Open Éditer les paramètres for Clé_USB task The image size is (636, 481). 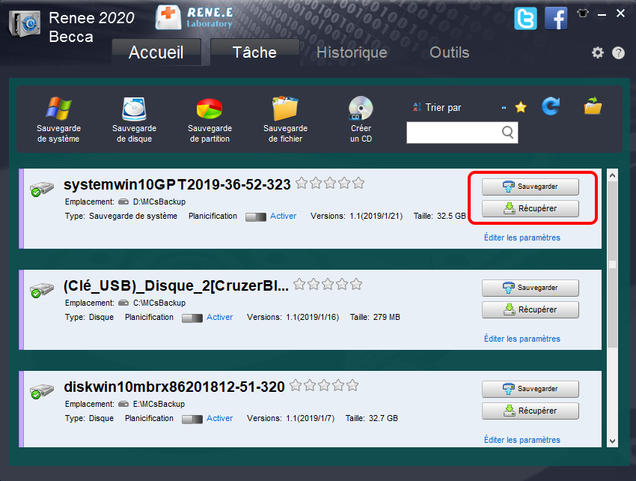522,339
